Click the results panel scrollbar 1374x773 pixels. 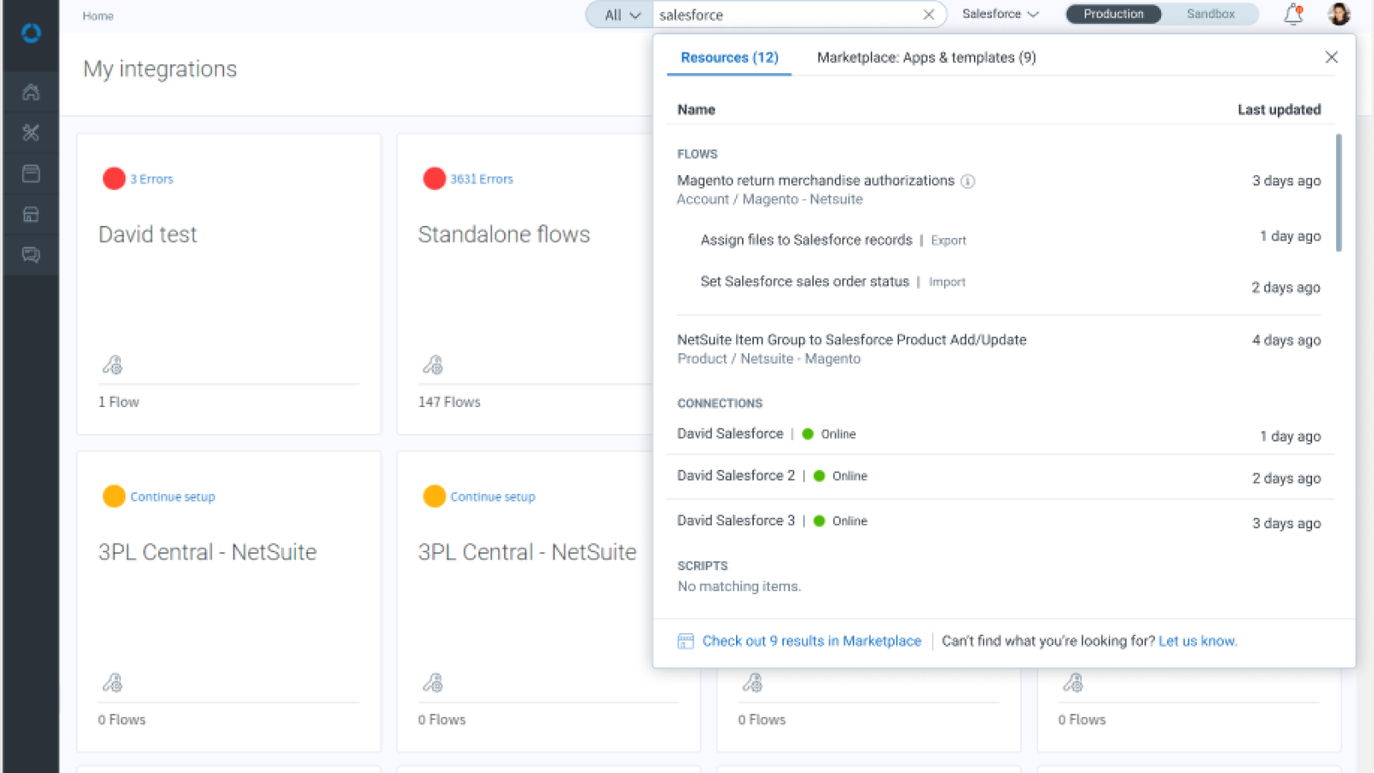(x=1338, y=192)
